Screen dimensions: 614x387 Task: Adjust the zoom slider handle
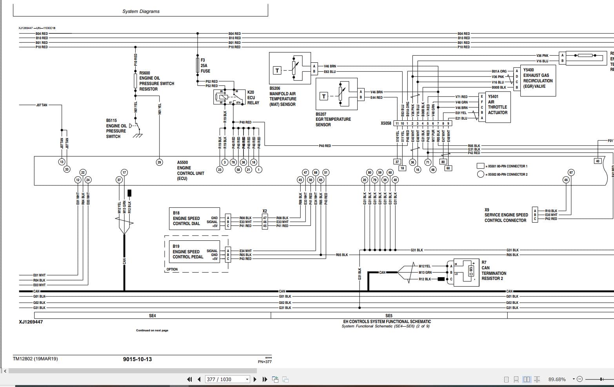(601, 379)
